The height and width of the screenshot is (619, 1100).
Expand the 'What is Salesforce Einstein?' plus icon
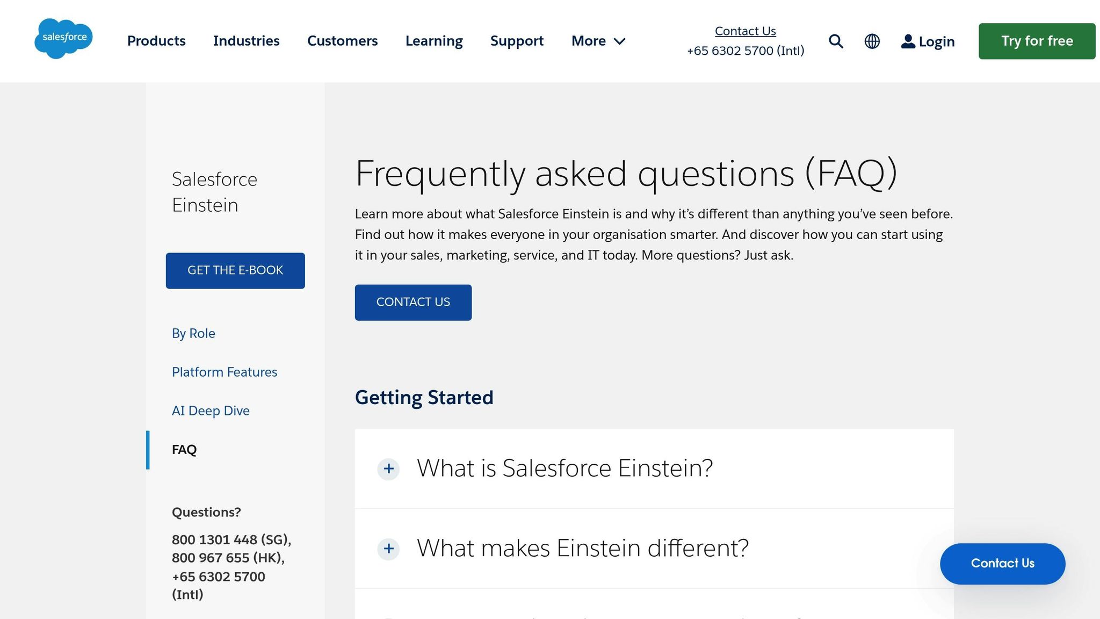(x=388, y=469)
